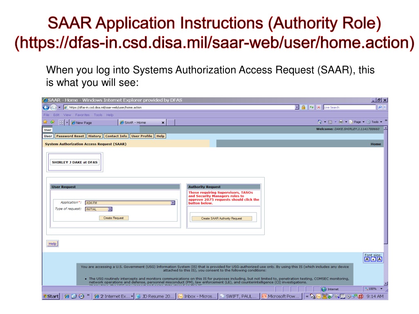Open the Type of request INITIAL dropdown
Screen dimensions: 419x314
tap(110, 209)
